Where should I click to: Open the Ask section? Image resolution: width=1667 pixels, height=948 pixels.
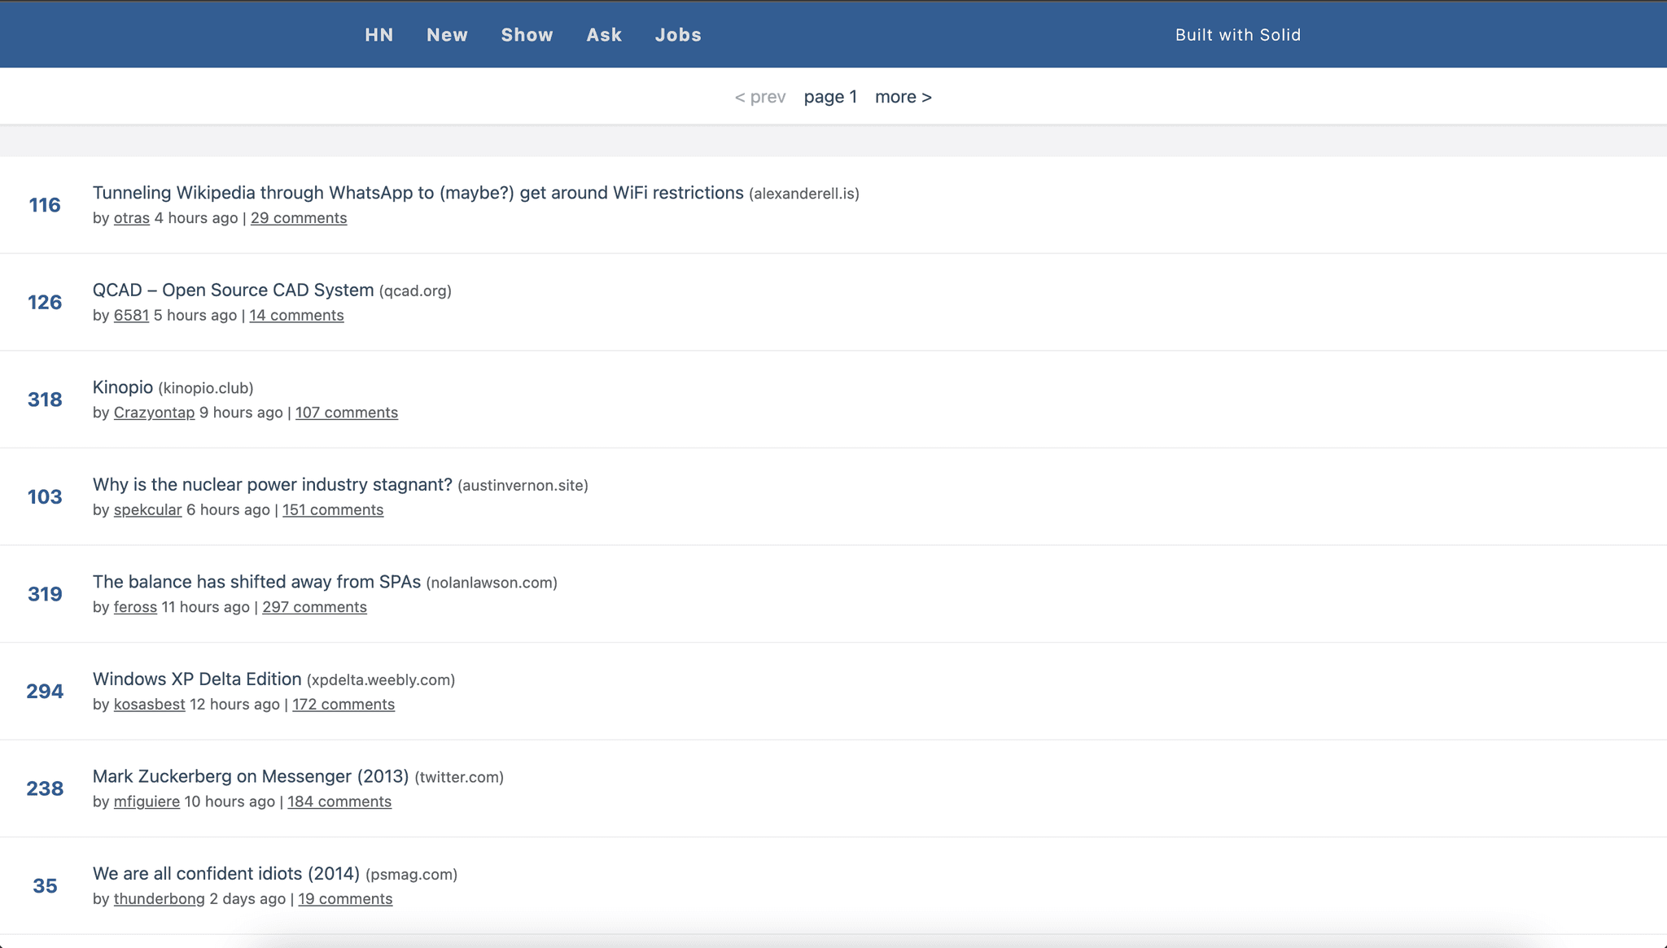(603, 34)
